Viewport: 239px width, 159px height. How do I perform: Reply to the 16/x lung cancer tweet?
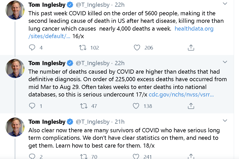point(32,47)
